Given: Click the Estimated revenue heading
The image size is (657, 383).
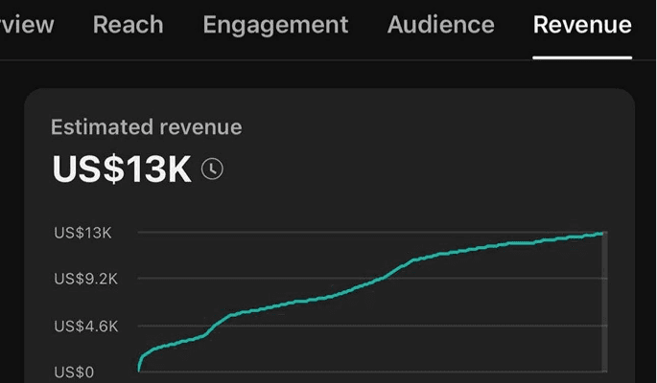Looking at the screenshot, I should pyautogui.click(x=146, y=127).
